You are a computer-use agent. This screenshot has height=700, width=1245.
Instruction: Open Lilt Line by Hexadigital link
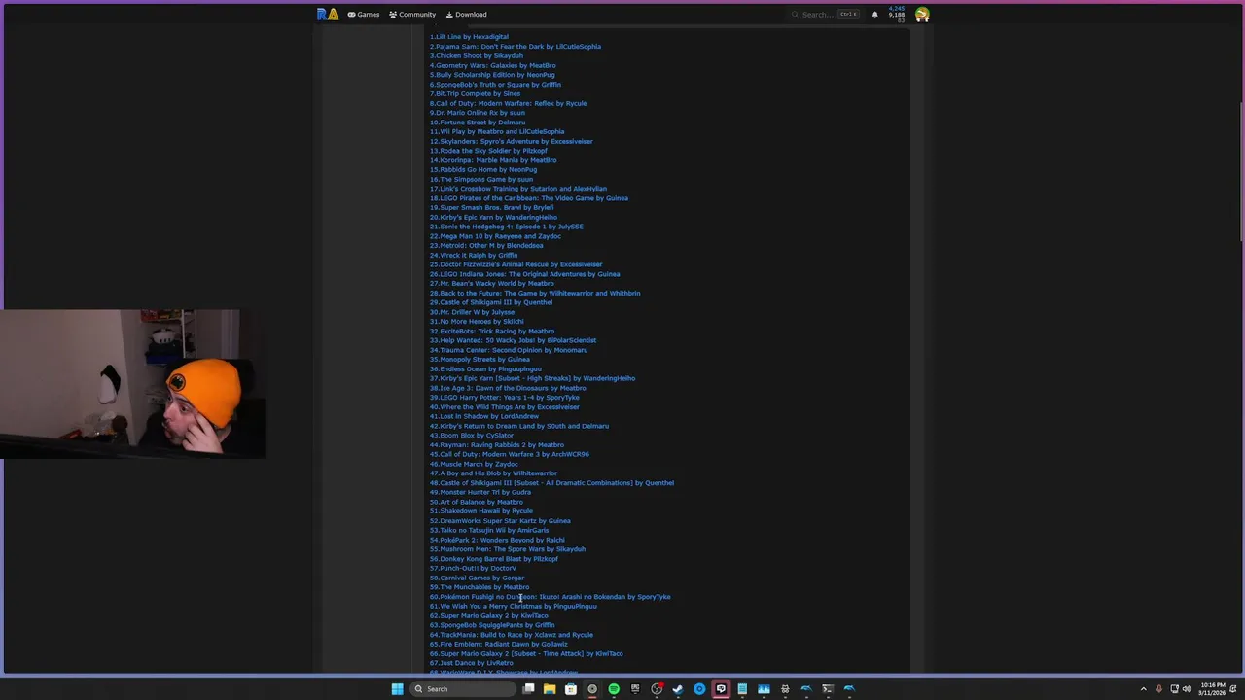pyautogui.click(x=469, y=37)
